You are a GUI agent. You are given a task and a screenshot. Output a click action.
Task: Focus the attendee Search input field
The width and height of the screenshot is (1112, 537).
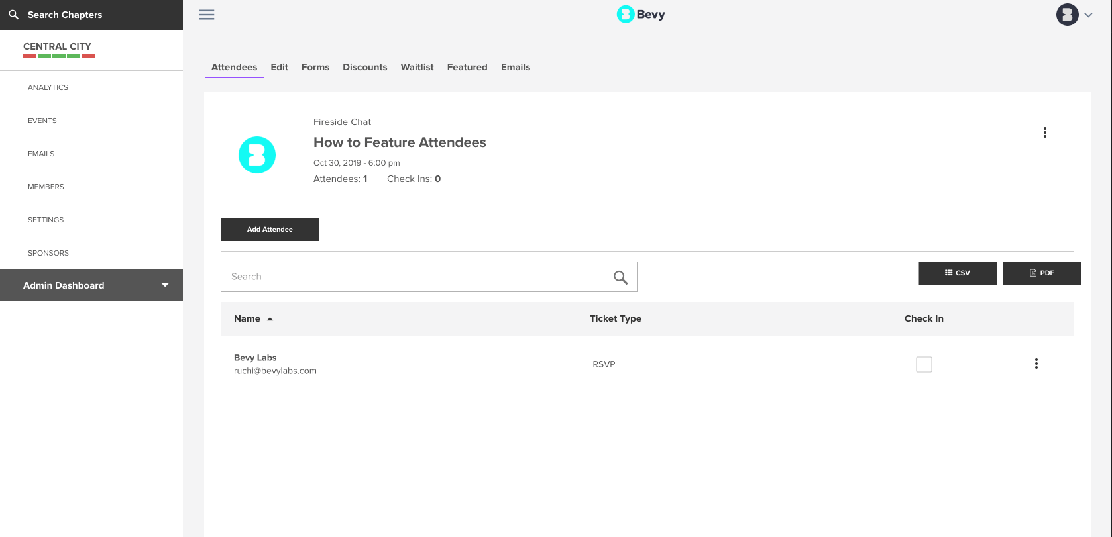429,277
